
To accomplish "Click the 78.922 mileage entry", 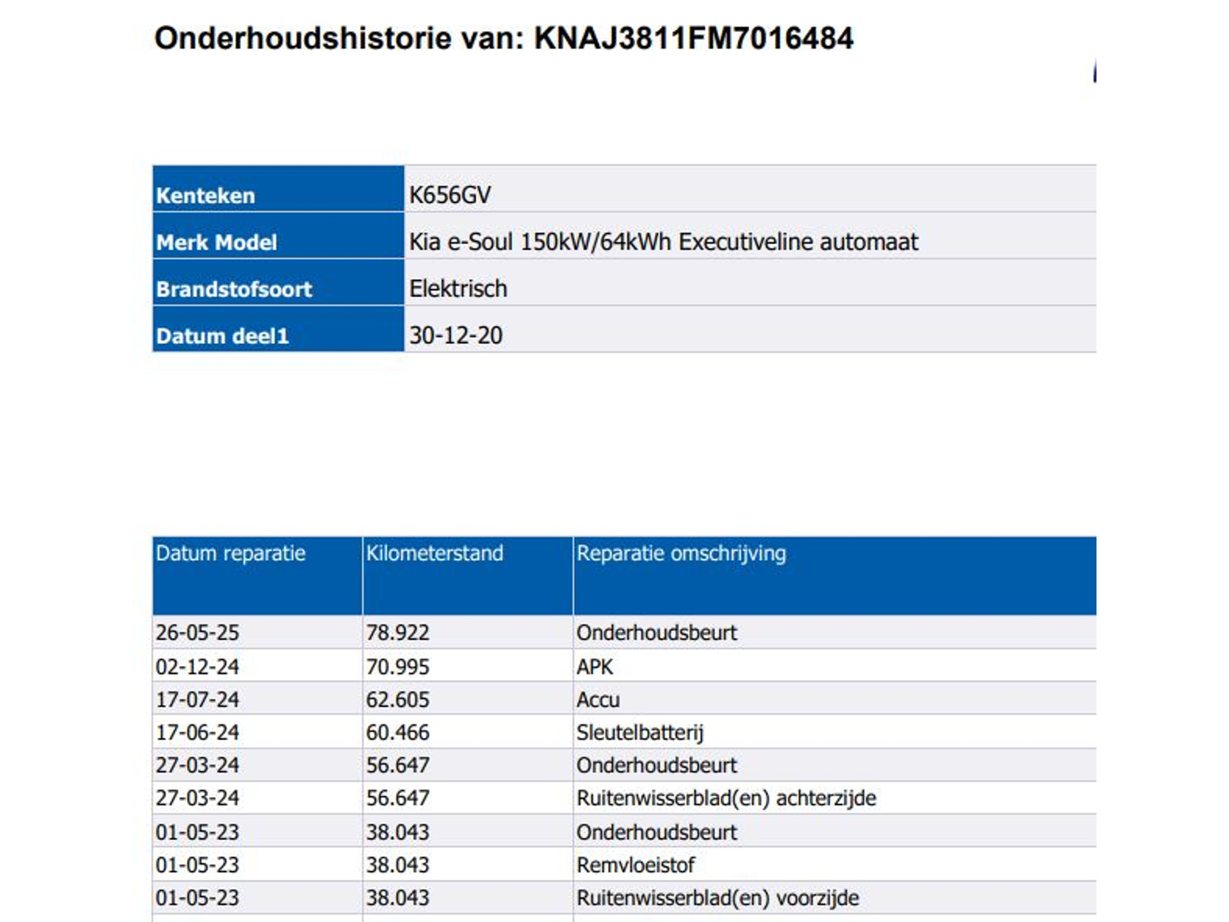I will [x=398, y=633].
